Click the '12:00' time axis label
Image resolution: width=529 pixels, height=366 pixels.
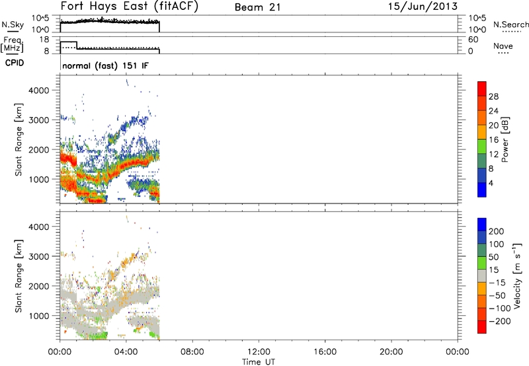coord(259,352)
